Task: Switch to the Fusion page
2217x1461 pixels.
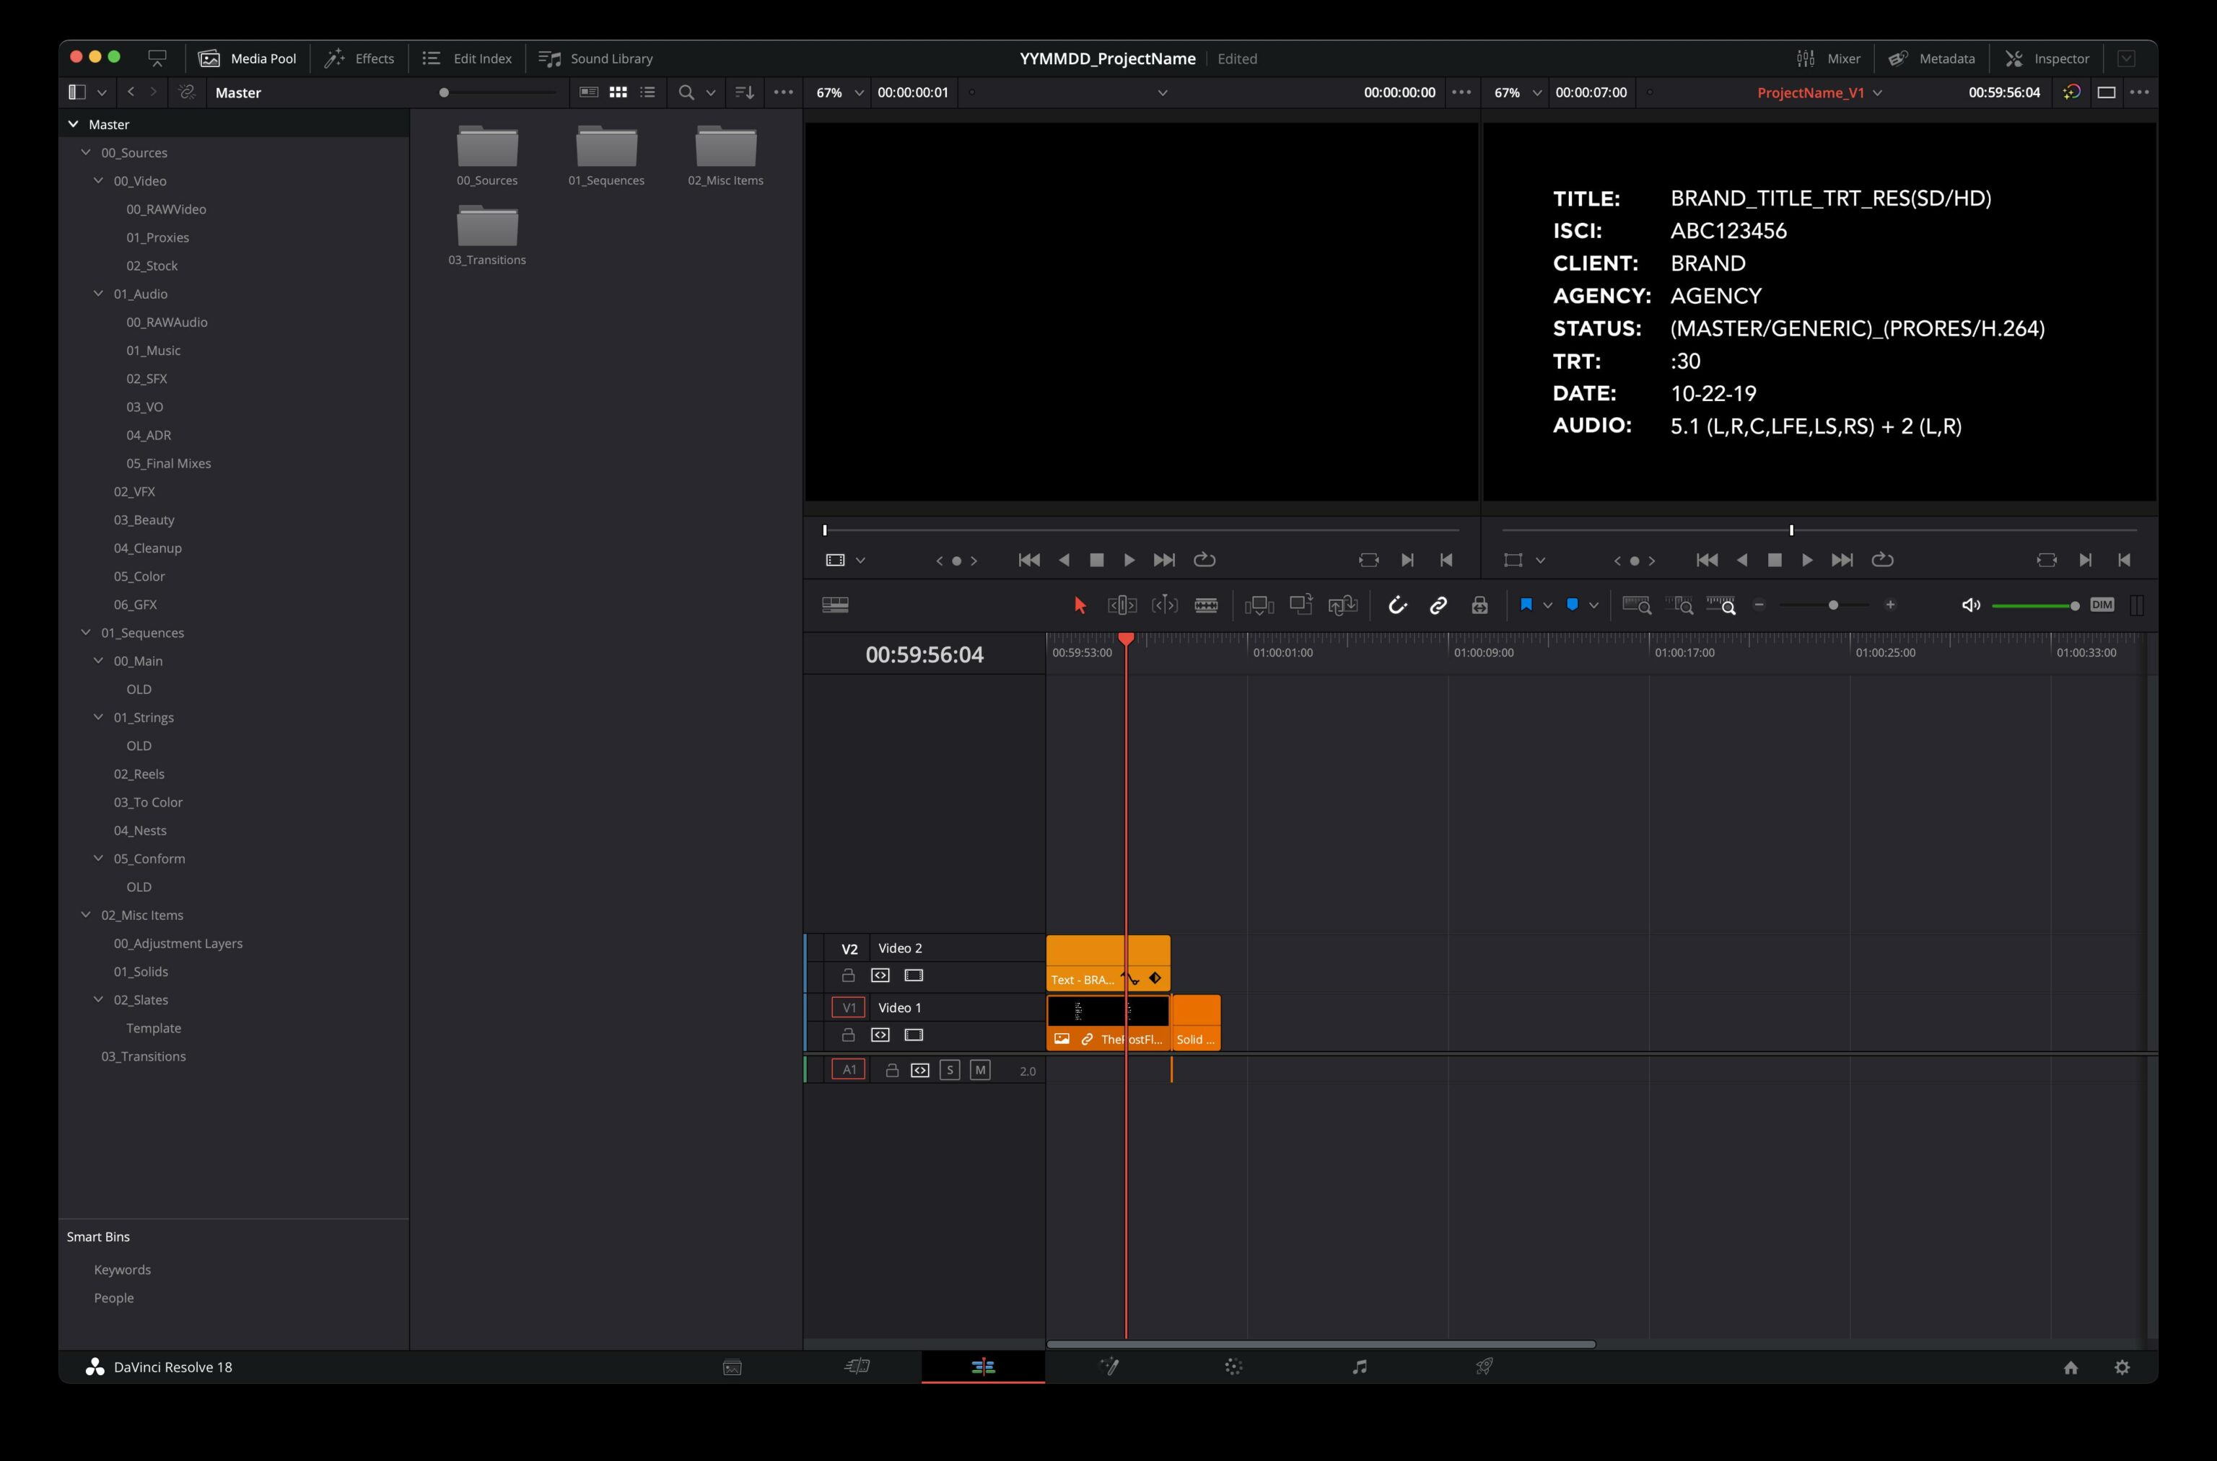Action: click(1110, 1366)
